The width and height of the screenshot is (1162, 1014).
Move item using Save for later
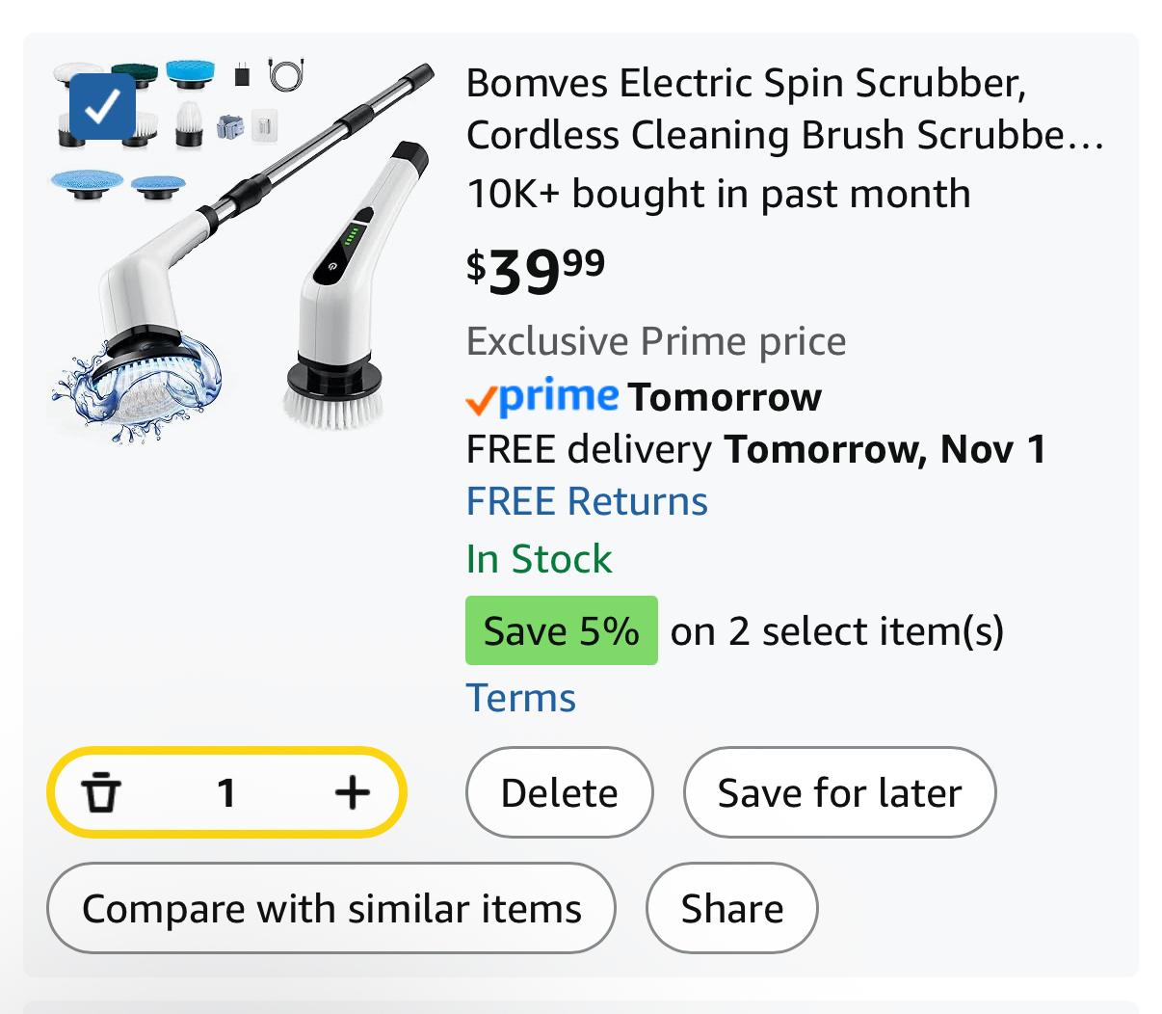(839, 793)
